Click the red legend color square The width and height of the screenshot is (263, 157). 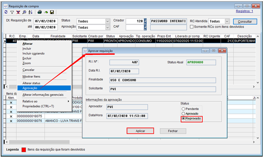(24, 150)
